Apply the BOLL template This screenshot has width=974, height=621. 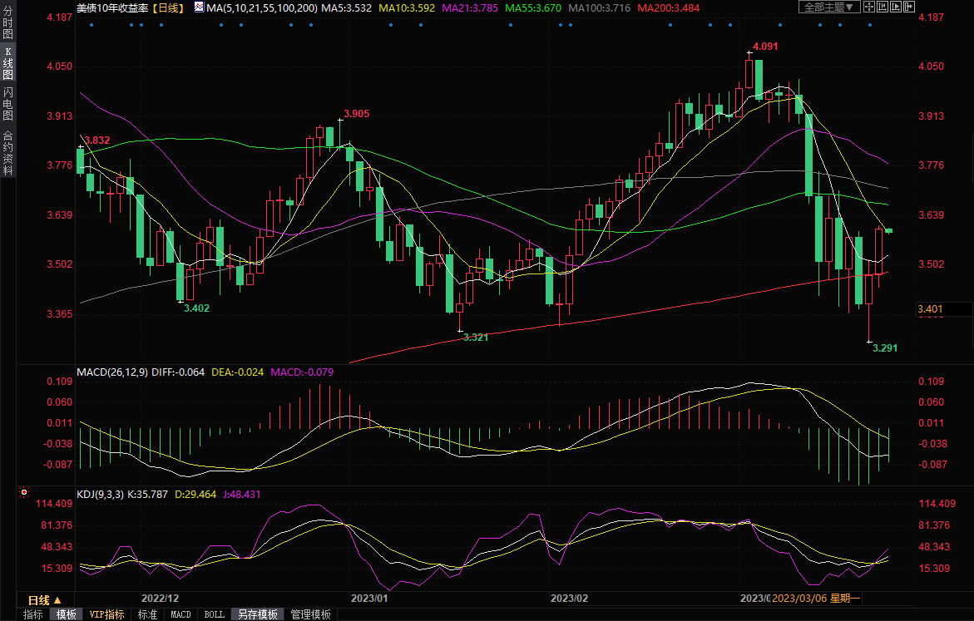tap(214, 614)
